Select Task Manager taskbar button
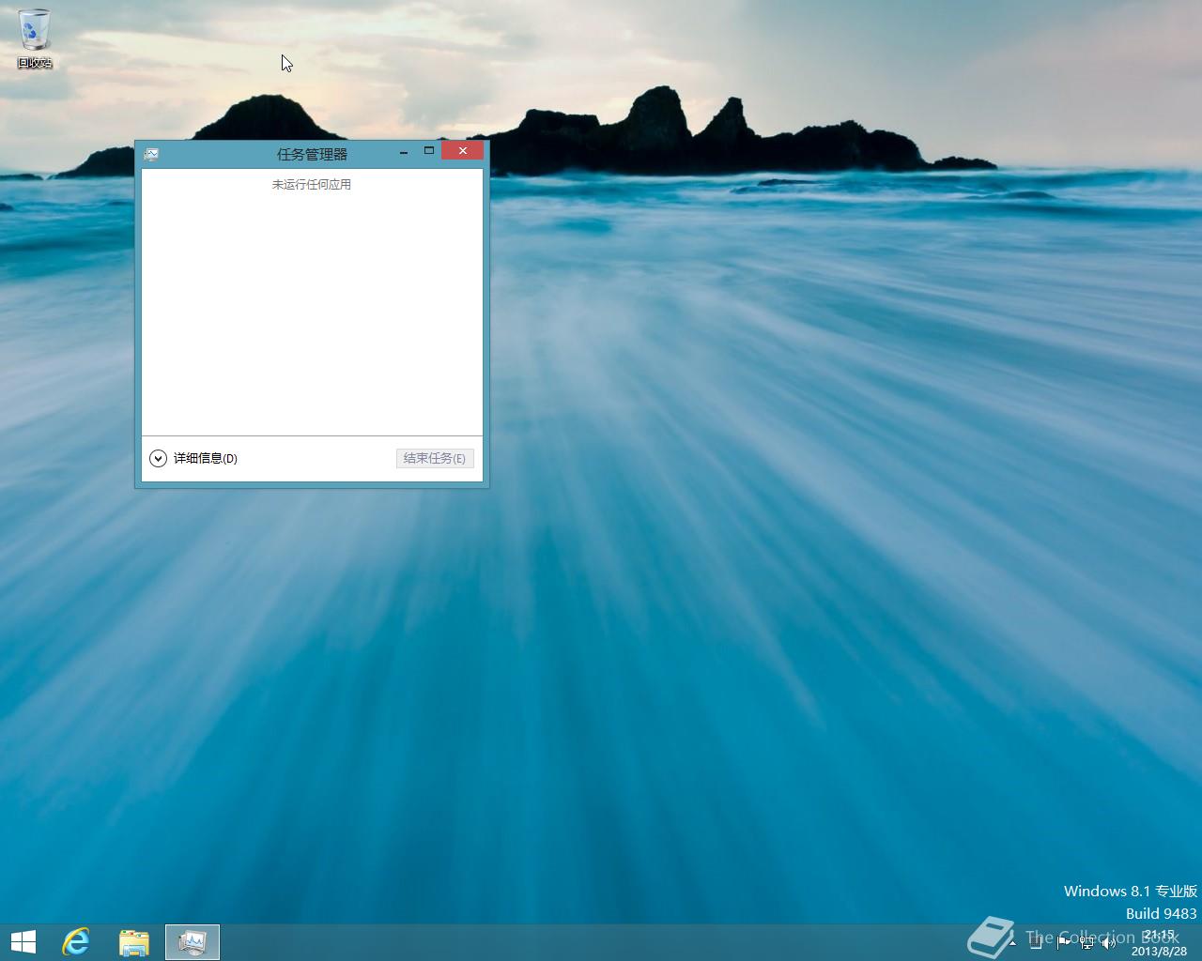The image size is (1202, 961). tap(193, 942)
